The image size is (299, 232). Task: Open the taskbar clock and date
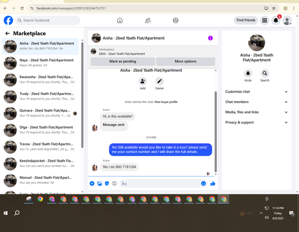click(x=278, y=213)
